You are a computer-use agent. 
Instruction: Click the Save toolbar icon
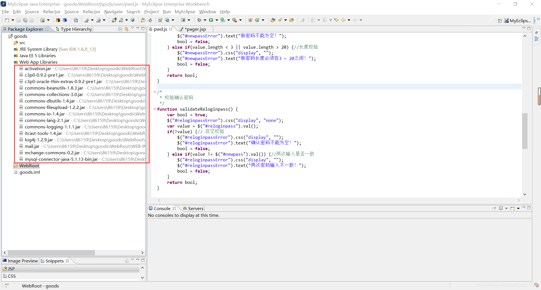pos(19,20)
